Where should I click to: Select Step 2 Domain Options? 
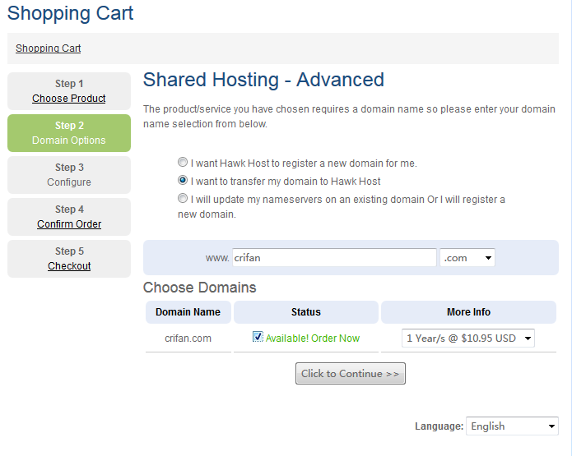pos(69,133)
